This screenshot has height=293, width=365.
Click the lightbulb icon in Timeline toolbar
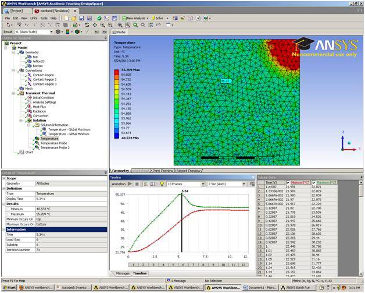(162, 184)
